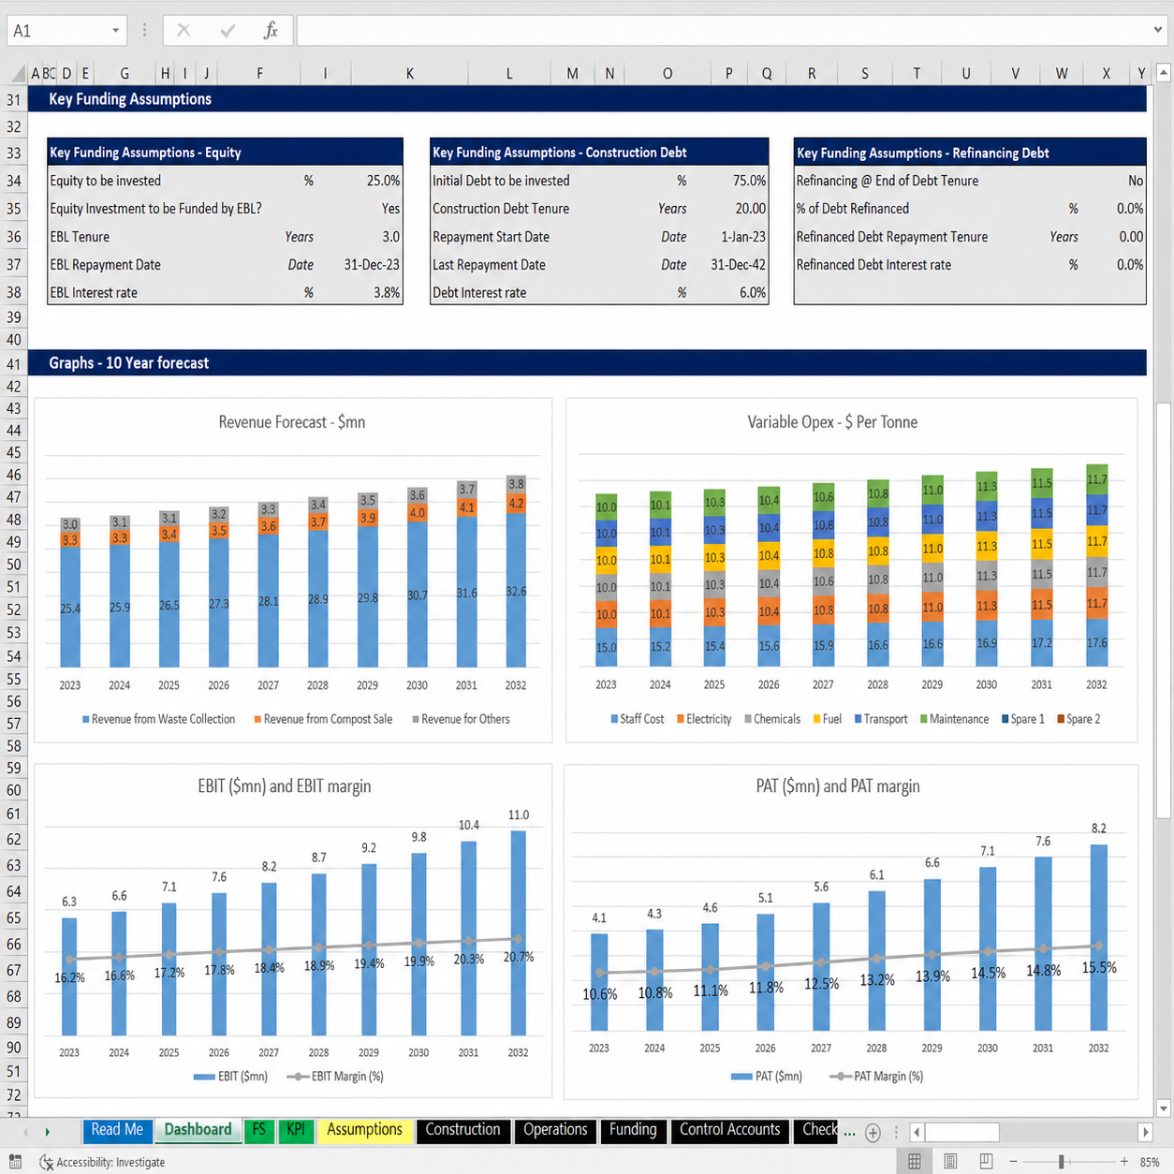This screenshot has width=1174, height=1174.
Task: Click the macro recording icon in status bar
Action: 15,1162
